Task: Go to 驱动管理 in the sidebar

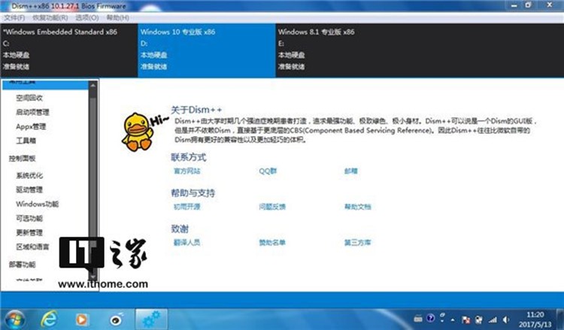Action: click(x=29, y=189)
